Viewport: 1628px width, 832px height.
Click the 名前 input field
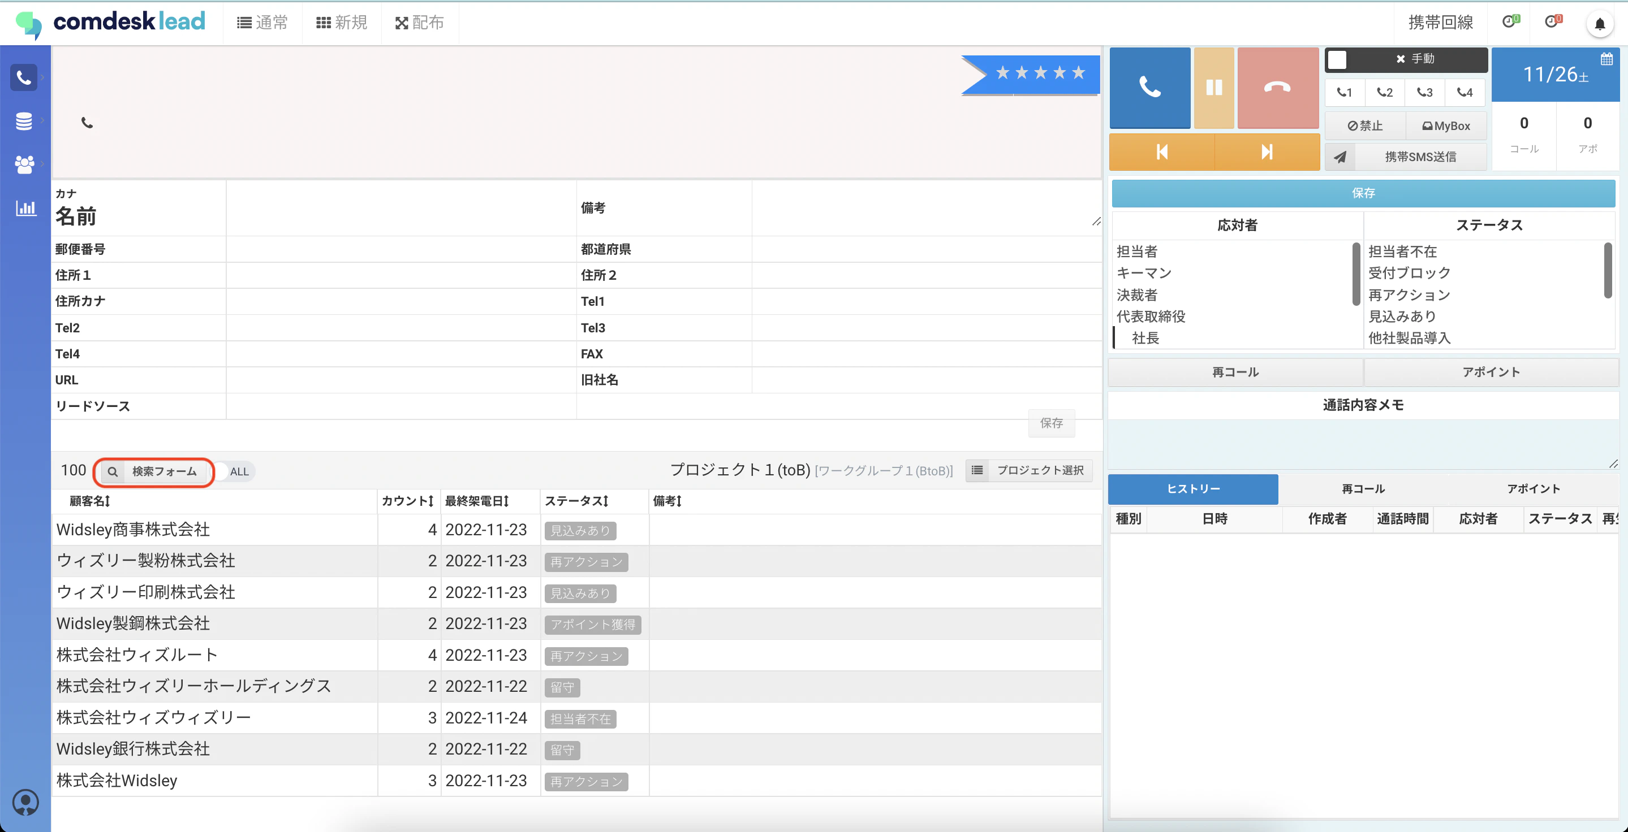(x=401, y=209)
